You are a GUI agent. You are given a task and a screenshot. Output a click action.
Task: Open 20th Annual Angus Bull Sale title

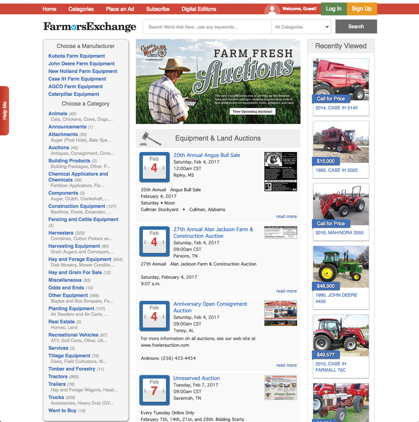tap(206, 155)
